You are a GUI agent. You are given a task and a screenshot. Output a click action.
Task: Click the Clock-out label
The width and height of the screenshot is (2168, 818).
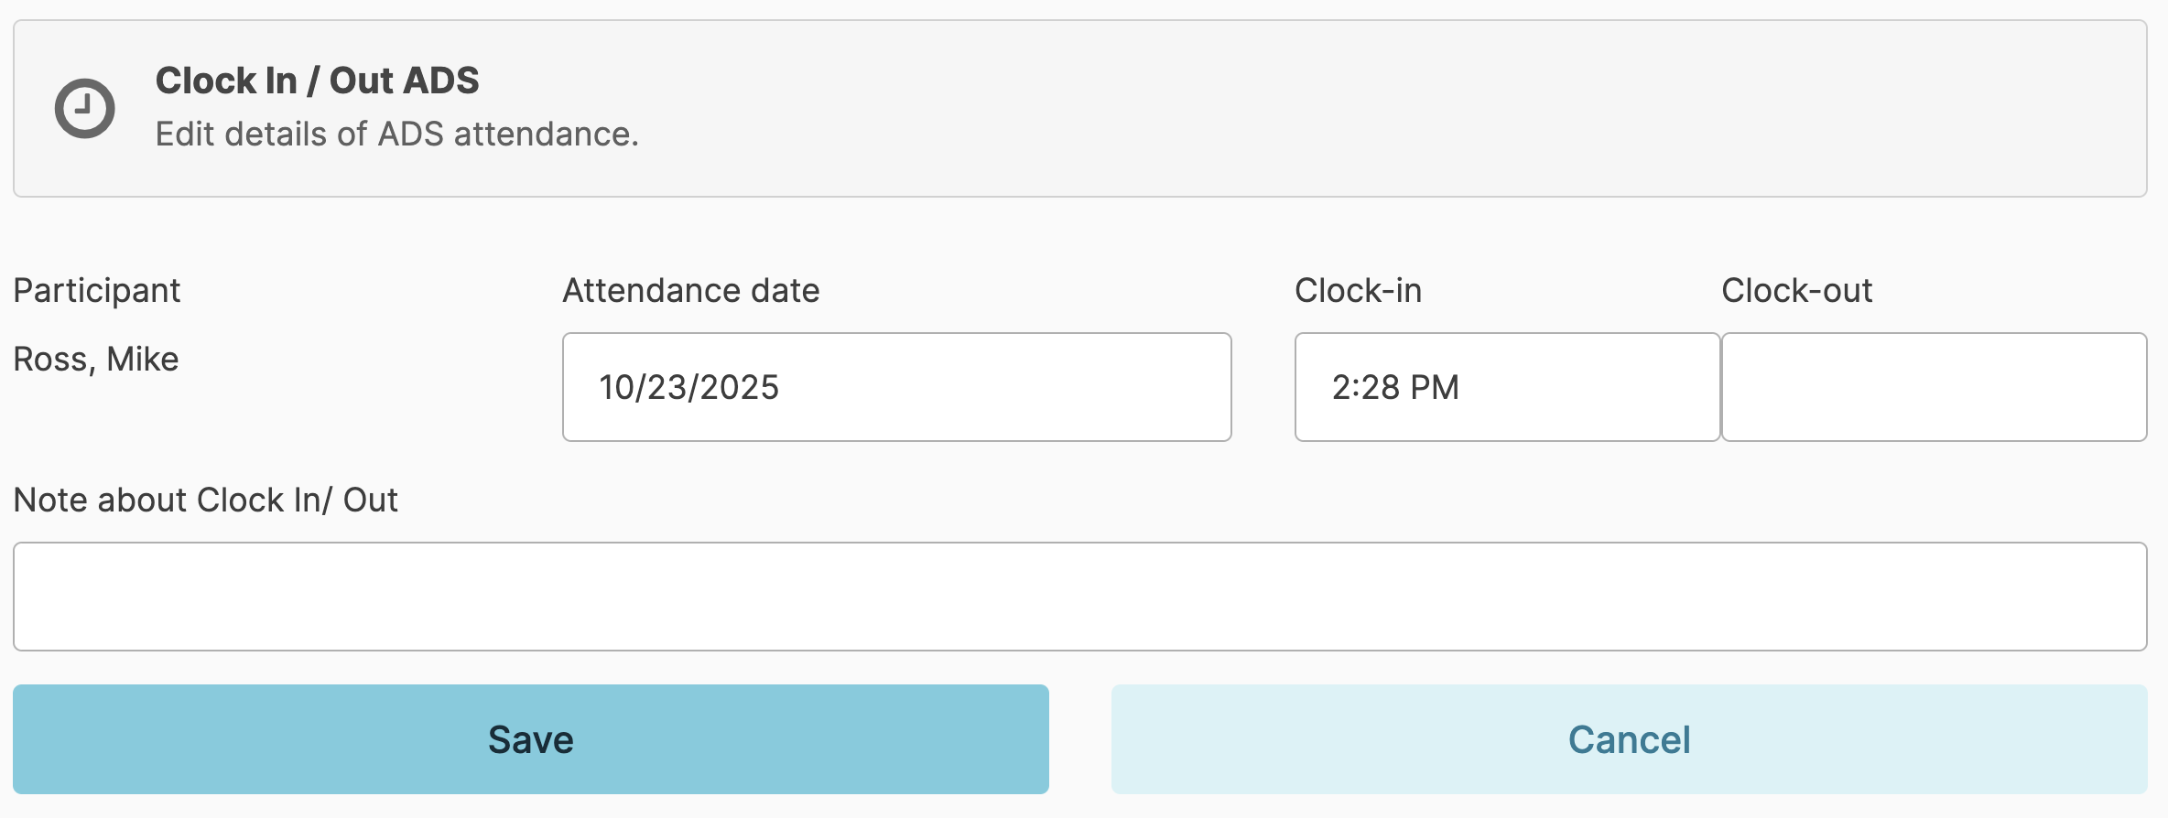pyautogui.click(x=1796, y=291)
